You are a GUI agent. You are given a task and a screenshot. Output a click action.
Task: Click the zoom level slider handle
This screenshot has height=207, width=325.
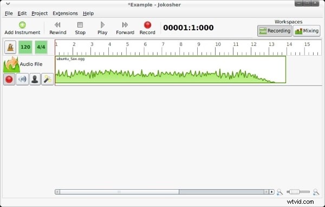coord(294,192)
